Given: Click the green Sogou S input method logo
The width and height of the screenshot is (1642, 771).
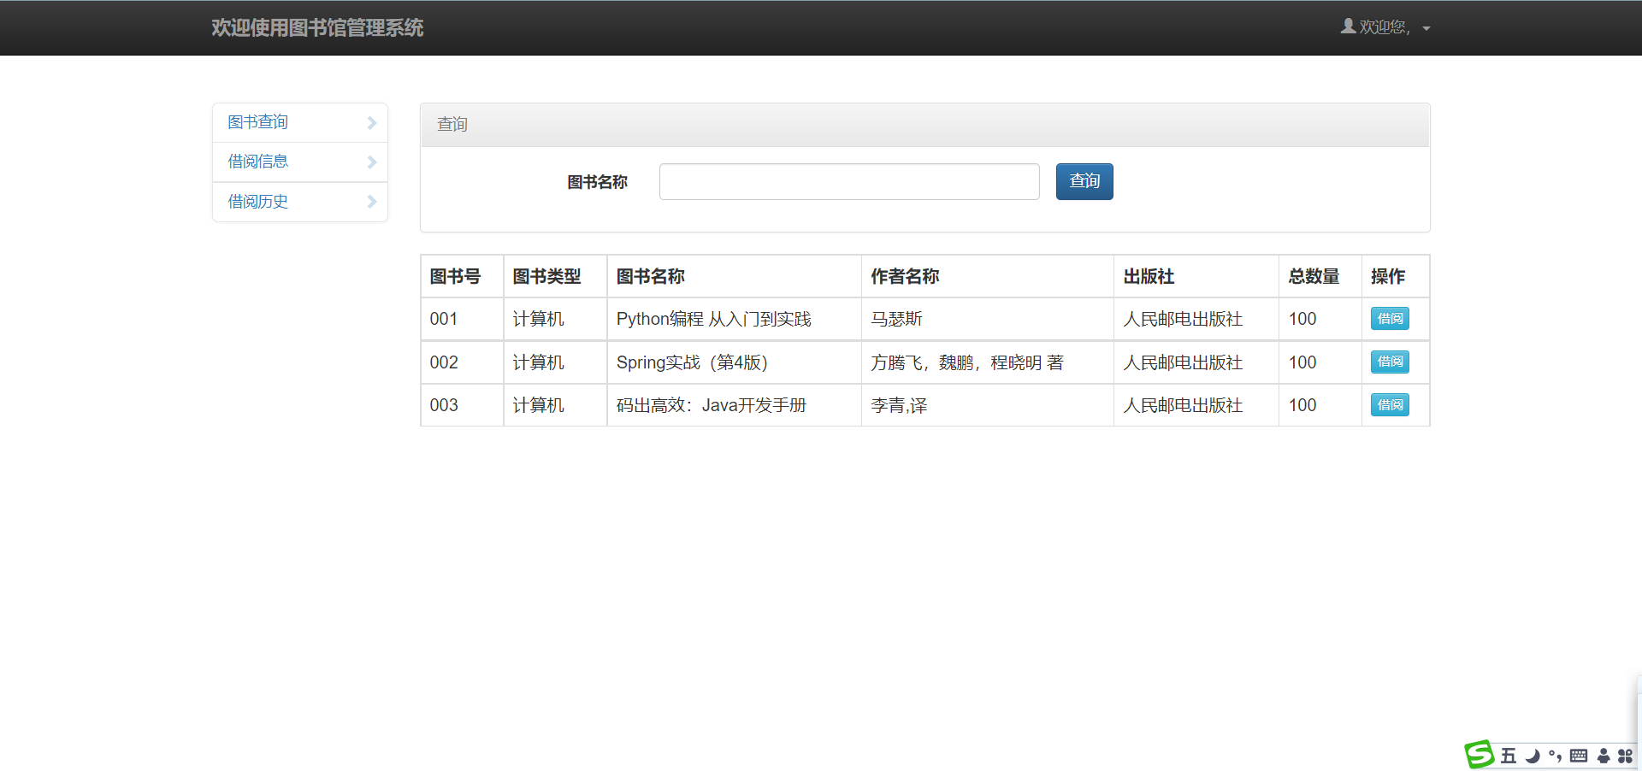Looking at the screenshot, I should pos(1480,755).
